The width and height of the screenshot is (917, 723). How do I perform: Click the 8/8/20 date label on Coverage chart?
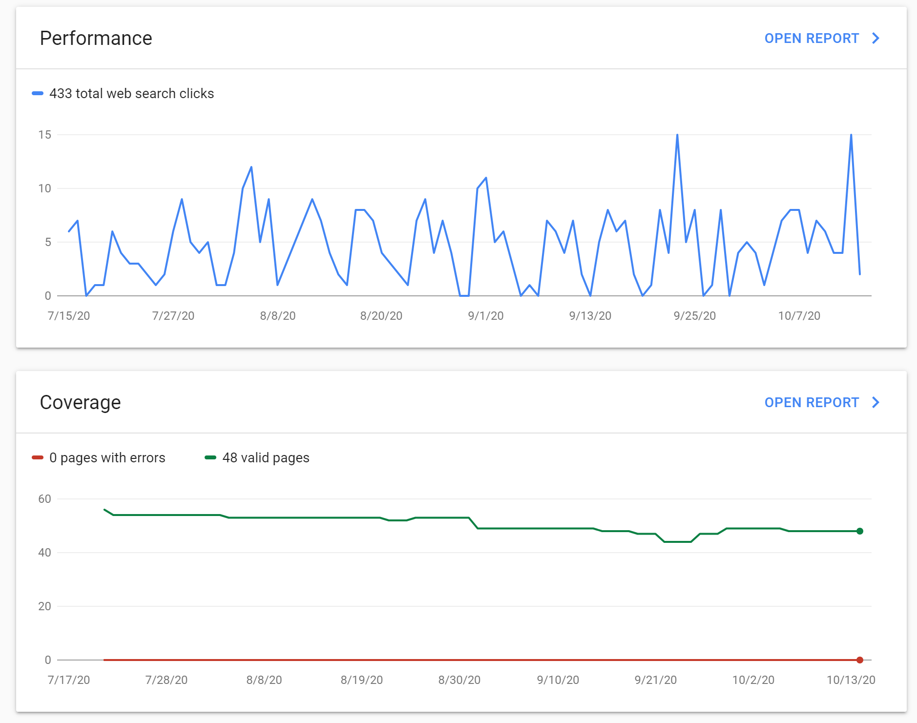tap(264, 680)
